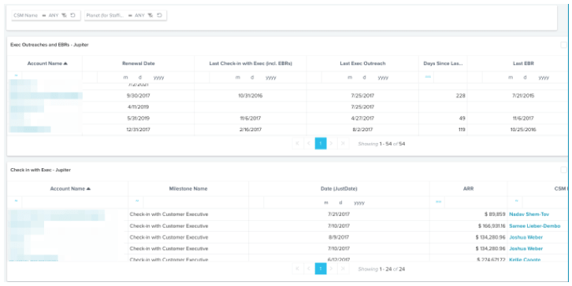Viewport: 572px width, 286px height.
Task: Open Joshua Weber link in the 8/9/2017 row
Action: [x=526, y=237]
